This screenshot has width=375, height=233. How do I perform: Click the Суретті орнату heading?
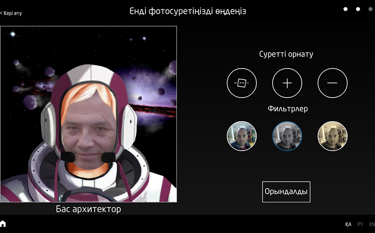tap(286, 54)
